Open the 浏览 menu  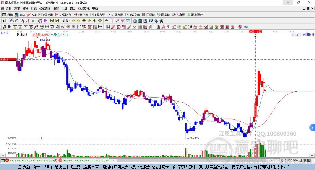click(17, 8)
